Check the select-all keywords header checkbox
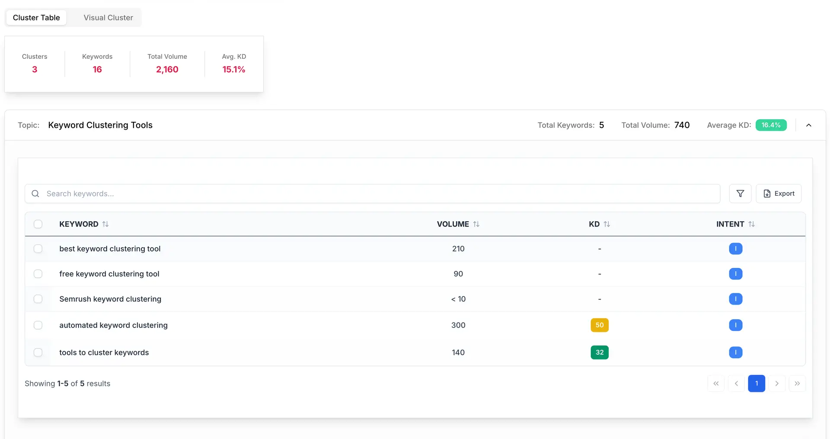This screenshot has width=830, height=439. (38, 224)
